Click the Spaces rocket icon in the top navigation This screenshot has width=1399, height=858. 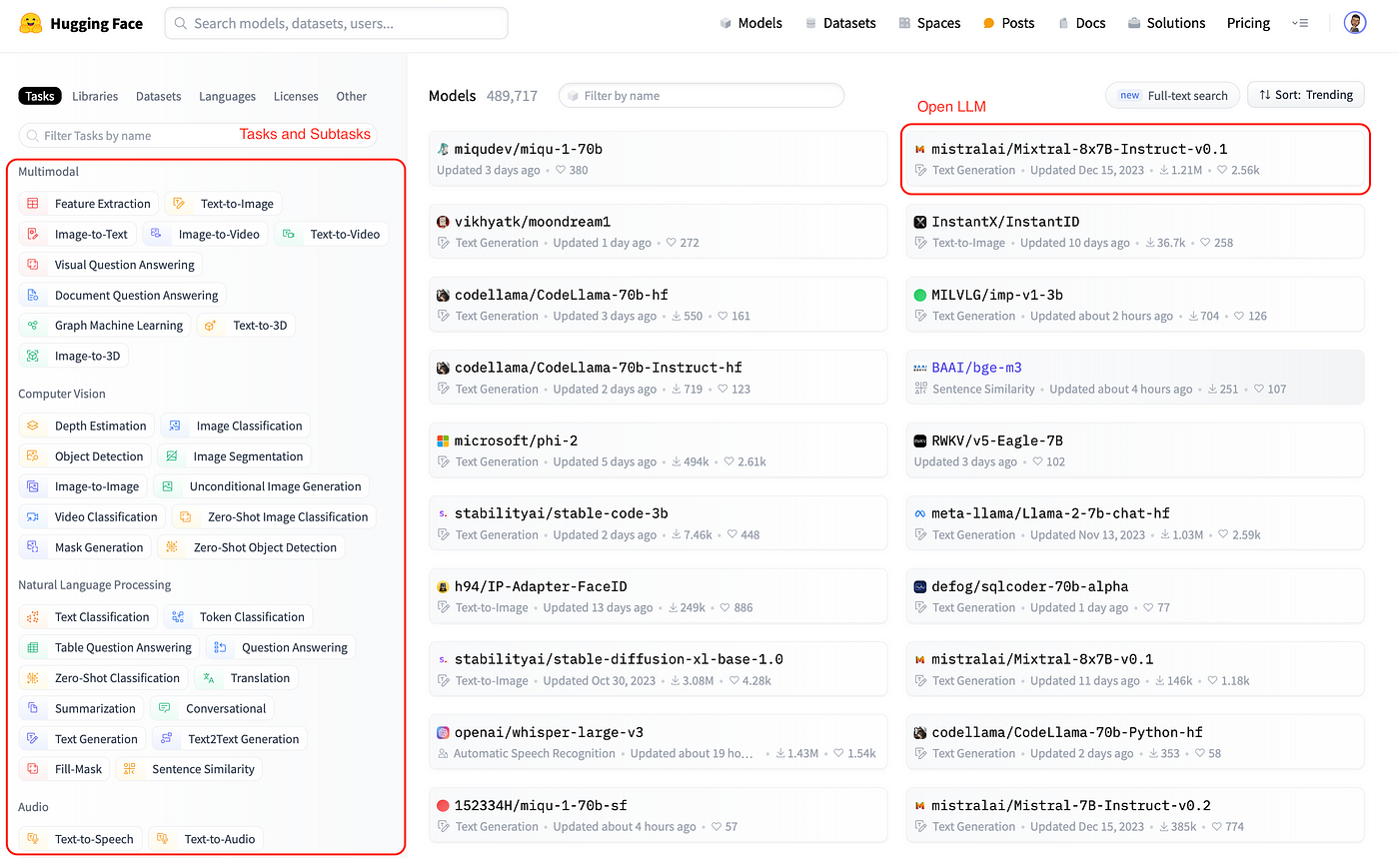905,22
